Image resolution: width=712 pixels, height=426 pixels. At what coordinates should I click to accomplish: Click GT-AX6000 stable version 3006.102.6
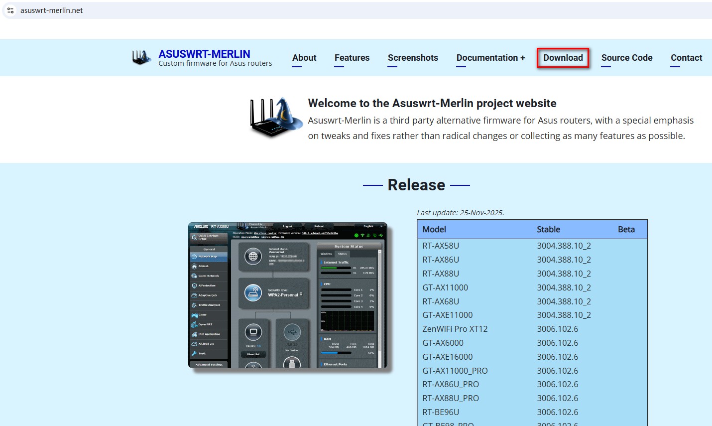pos(557,343)
